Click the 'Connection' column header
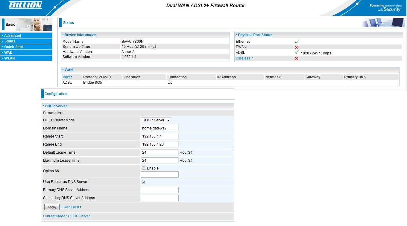407x226 pixels. 177,77
